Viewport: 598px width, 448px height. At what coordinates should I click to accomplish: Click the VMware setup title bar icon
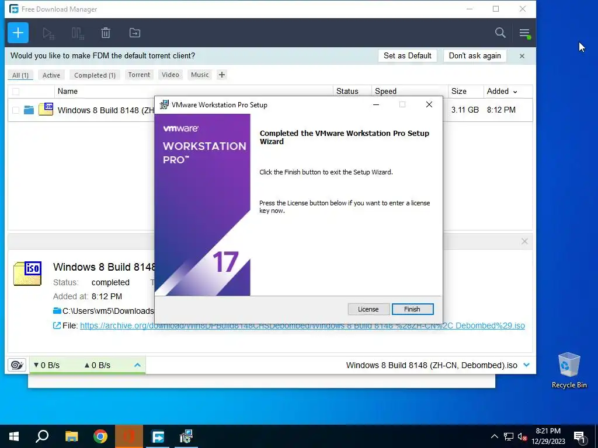[164, 105]
